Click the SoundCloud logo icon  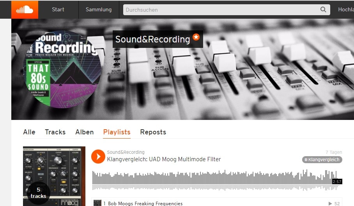pos(25,10)
